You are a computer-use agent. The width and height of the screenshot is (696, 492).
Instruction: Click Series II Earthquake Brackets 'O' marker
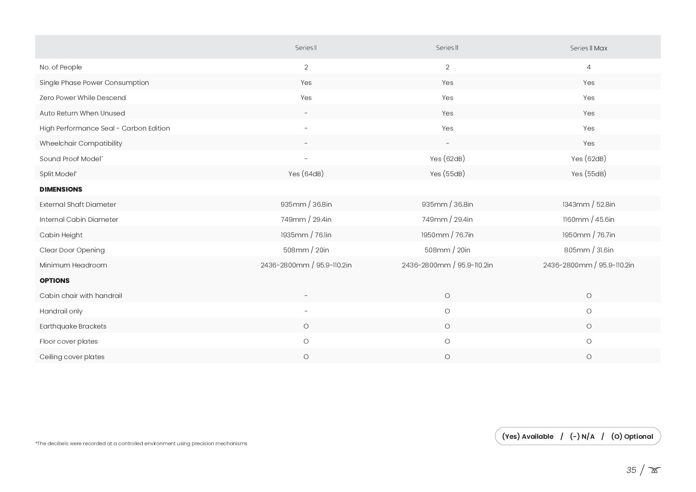306,326
